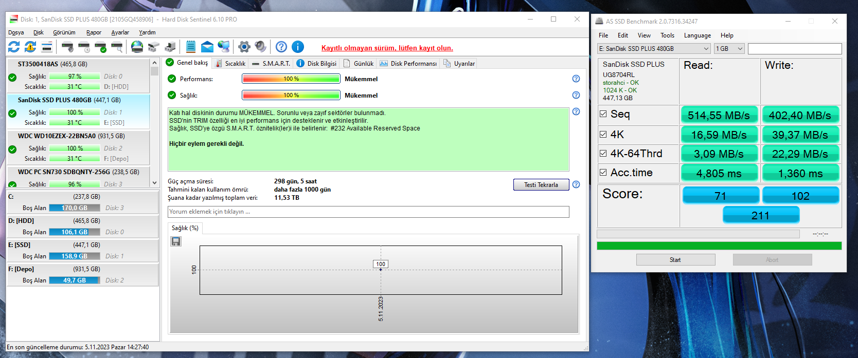This screenshot has width=858, height=358.
Task: Run the disk check with green tick icon
Action: pos(100,47)
